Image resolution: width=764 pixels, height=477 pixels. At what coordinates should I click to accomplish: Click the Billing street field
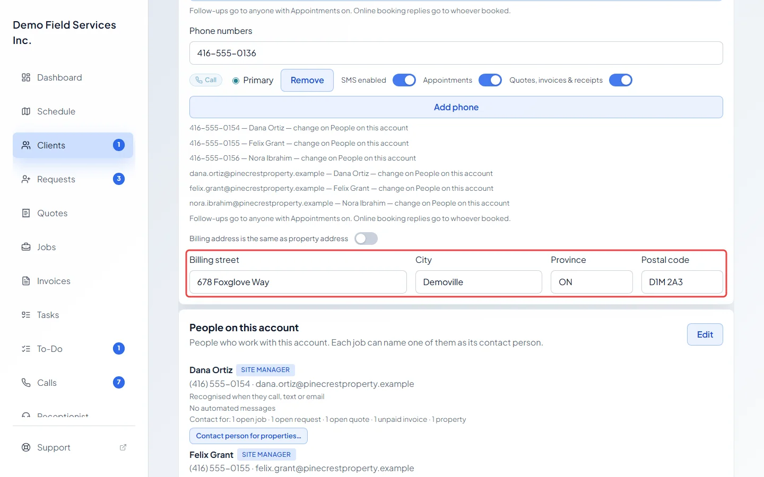pos(298,282)
